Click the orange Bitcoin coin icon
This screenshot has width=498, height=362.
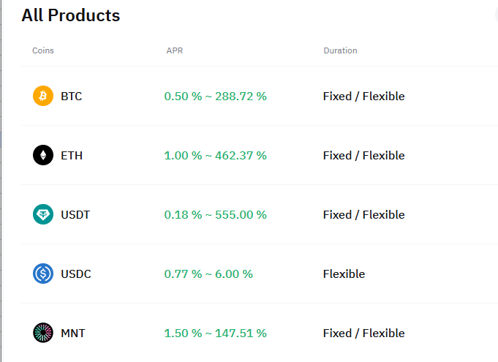tap(43, 96)
